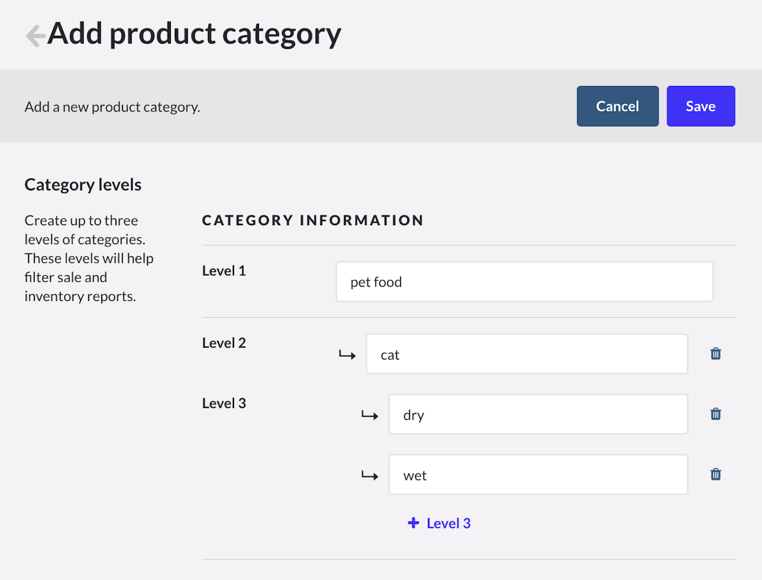Delete the dry category via trash icon
Image resolution: width=762 pixels, height=580 pixels.
(x=715, y=414)
